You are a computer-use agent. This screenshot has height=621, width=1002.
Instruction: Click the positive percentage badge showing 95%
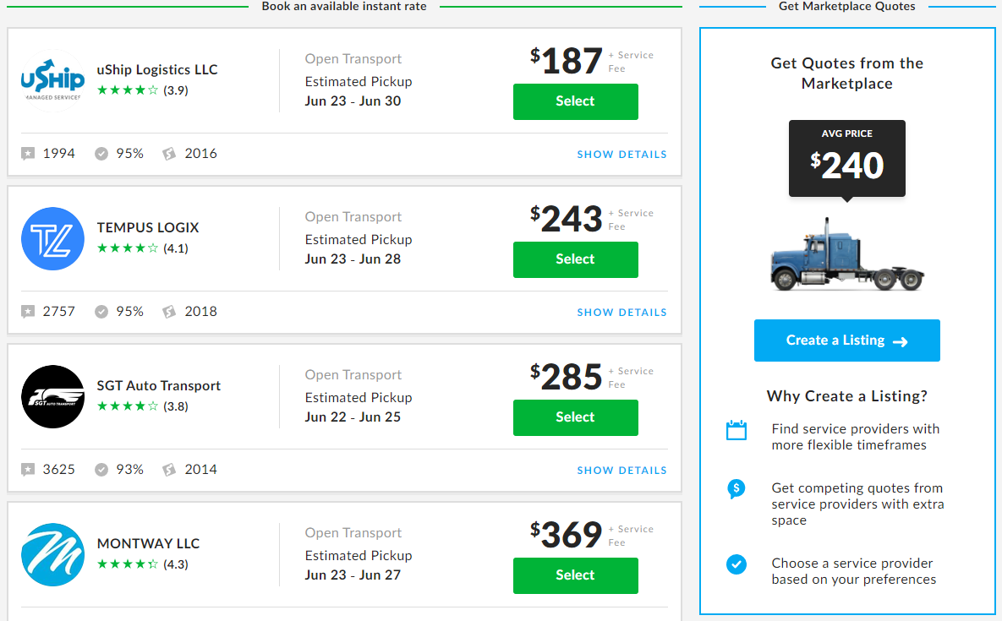[x=102, y=153]
